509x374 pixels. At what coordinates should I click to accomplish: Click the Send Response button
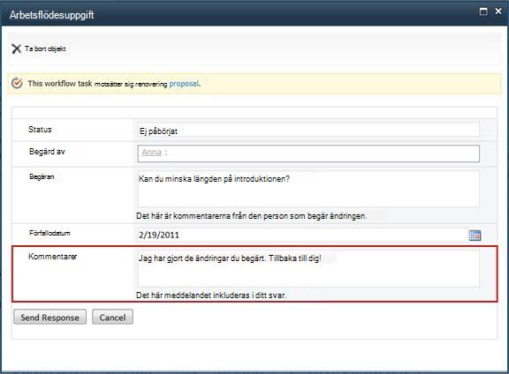point(50,317)
